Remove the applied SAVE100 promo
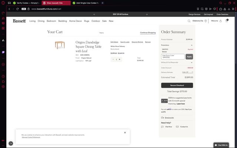Viewport: 237px width, 148px height. (x=164, y=52)
